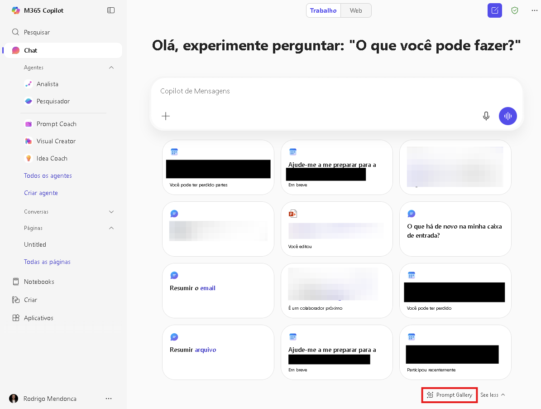Open the Prompt Coach agent

pyautogui.click(x=56, y=124)
